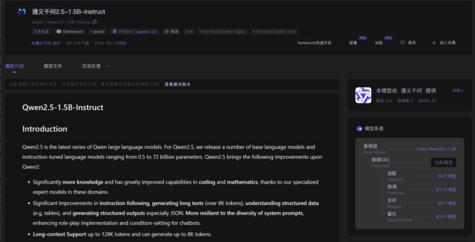Open Finetunes 共11个模型 link

[x=446, y=190]
